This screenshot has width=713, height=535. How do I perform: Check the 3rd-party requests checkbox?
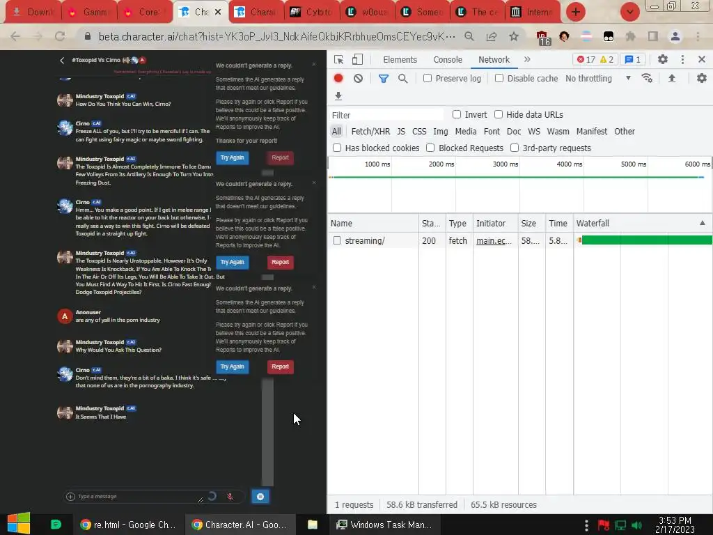coord(515,148)
